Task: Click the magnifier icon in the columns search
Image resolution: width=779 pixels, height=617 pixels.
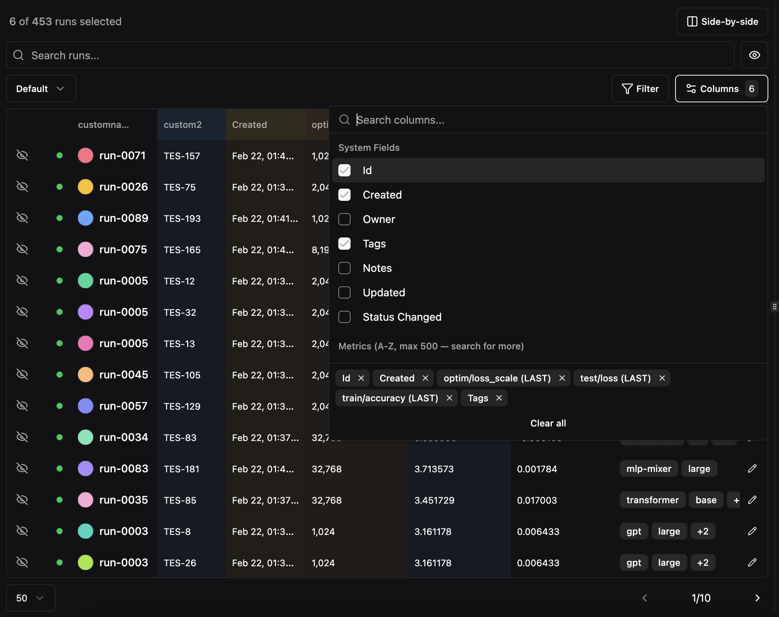Action: point(344,120)
